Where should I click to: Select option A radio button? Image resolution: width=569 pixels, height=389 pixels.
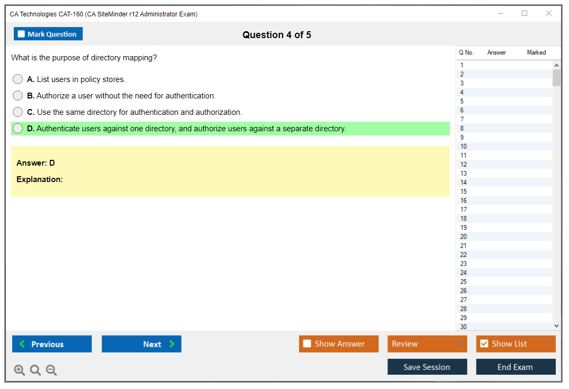point(18,79)
